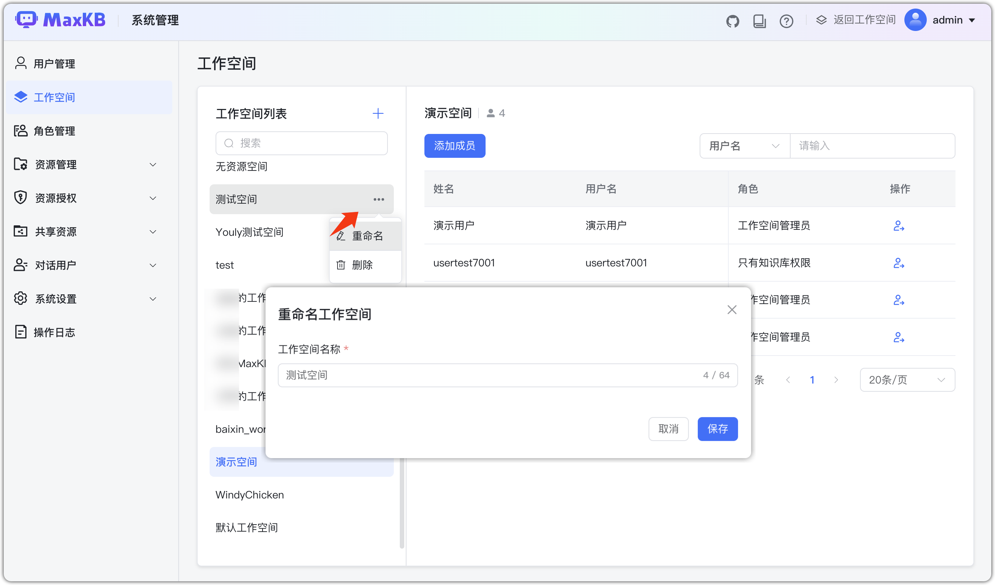Screen dimensions: 995x585
Task: Open the 20条/页 page size dropdown
Action: [907, 379]
